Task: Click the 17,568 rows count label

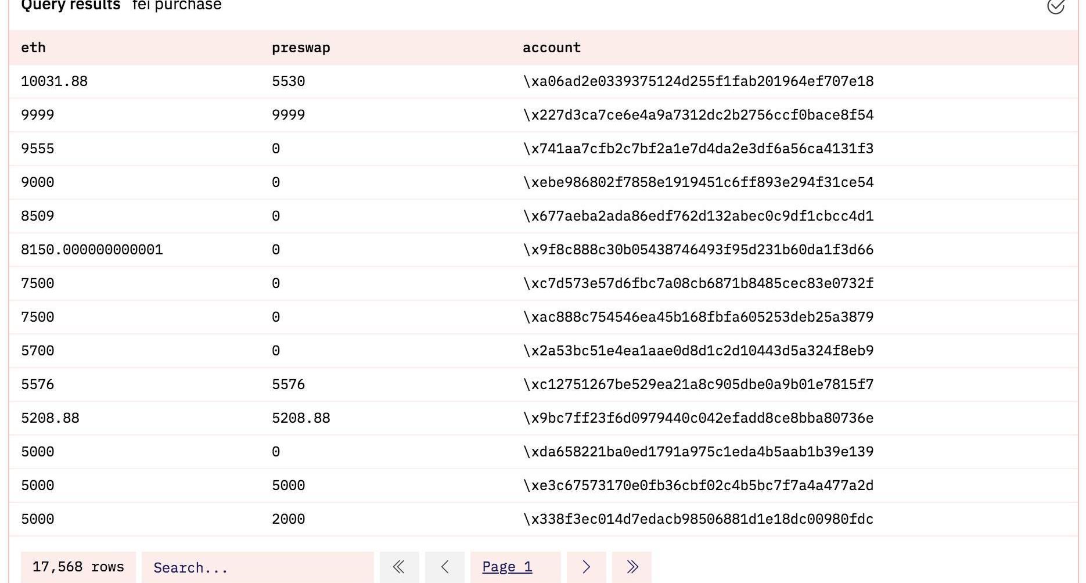Action: (78, 567)
